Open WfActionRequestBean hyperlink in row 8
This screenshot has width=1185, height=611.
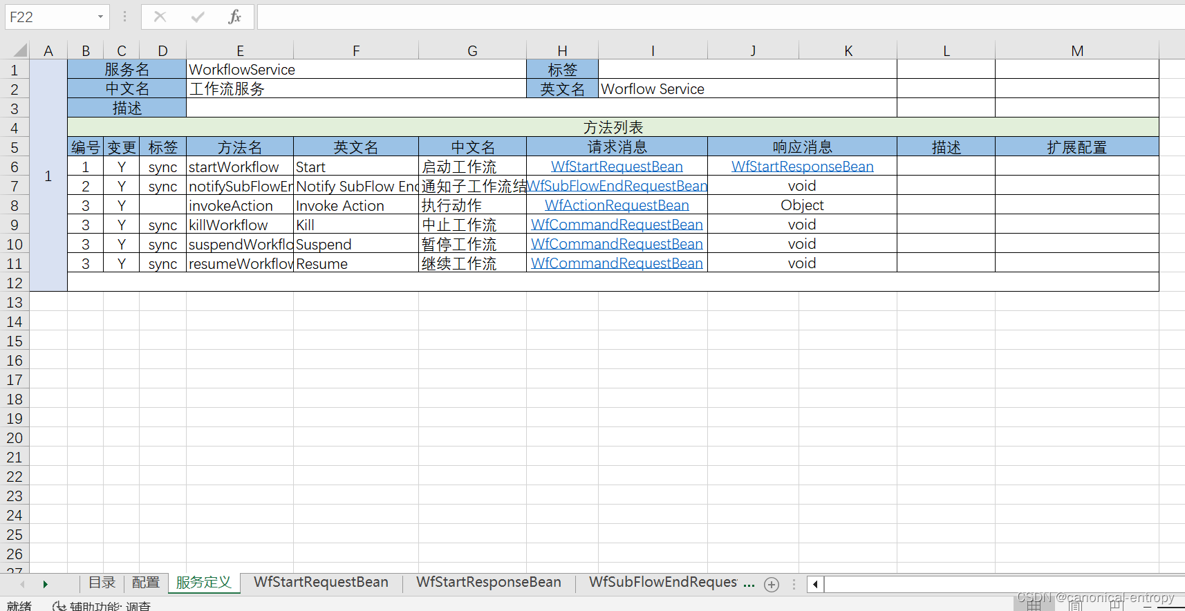coord(617,205)
